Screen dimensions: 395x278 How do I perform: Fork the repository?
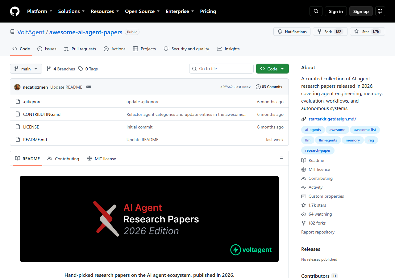(330, 32)
